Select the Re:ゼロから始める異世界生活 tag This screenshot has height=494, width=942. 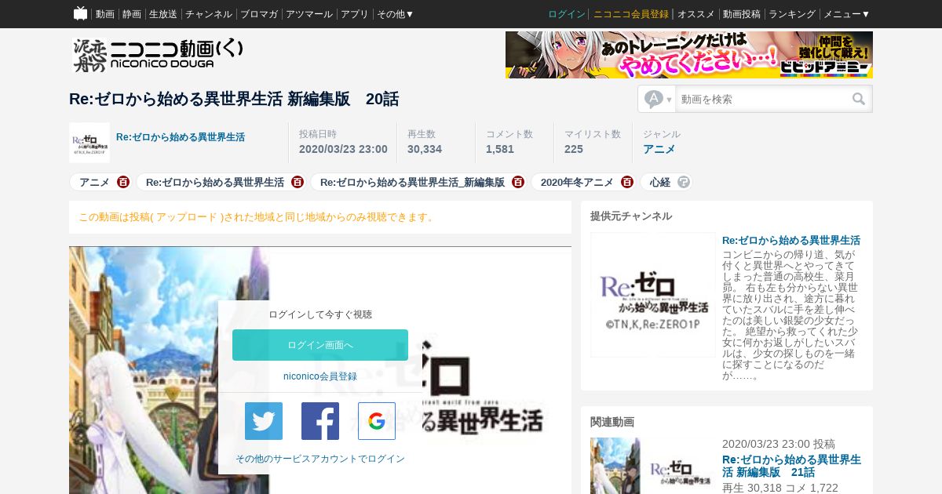(215, 182)
